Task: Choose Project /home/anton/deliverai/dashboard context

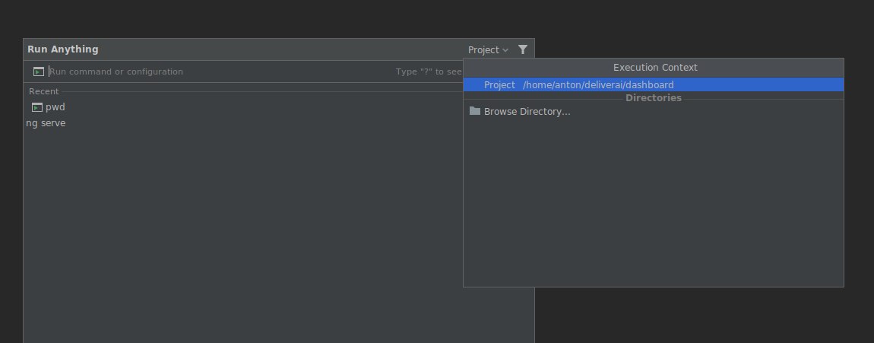Action: click(x=654, y=84)
